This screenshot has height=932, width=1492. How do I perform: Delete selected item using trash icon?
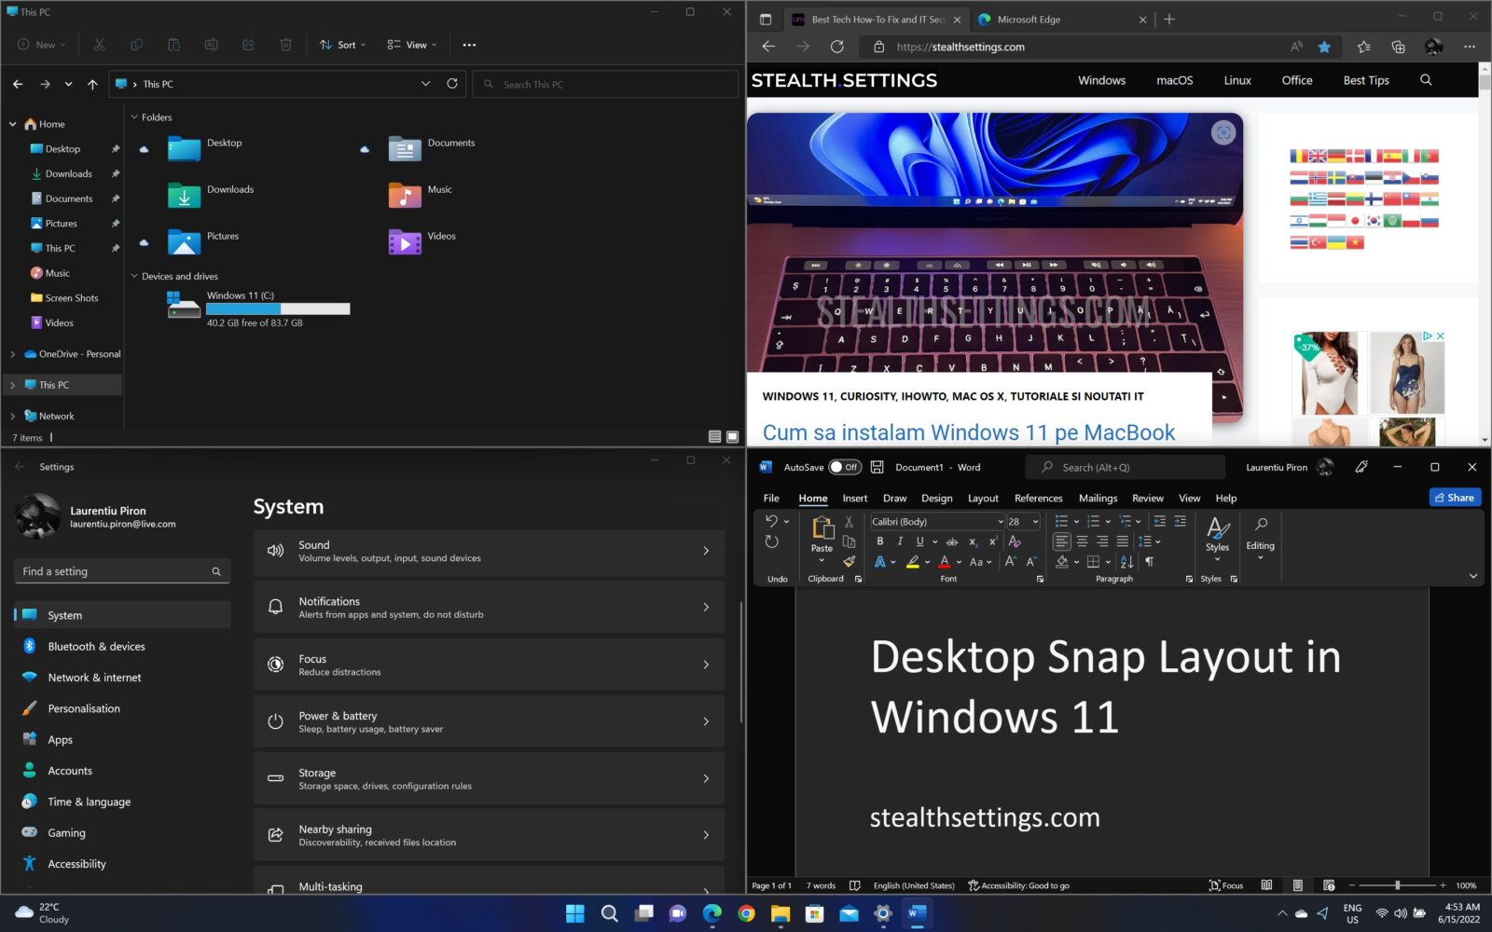[285, 44]
